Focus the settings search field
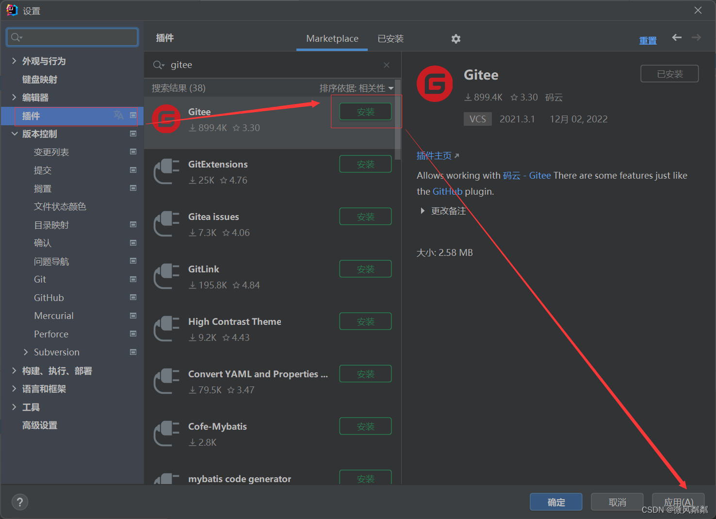Image resolution: width=716 pixels, height=519 pixels. pyautogui.click(x=72, y=37)
